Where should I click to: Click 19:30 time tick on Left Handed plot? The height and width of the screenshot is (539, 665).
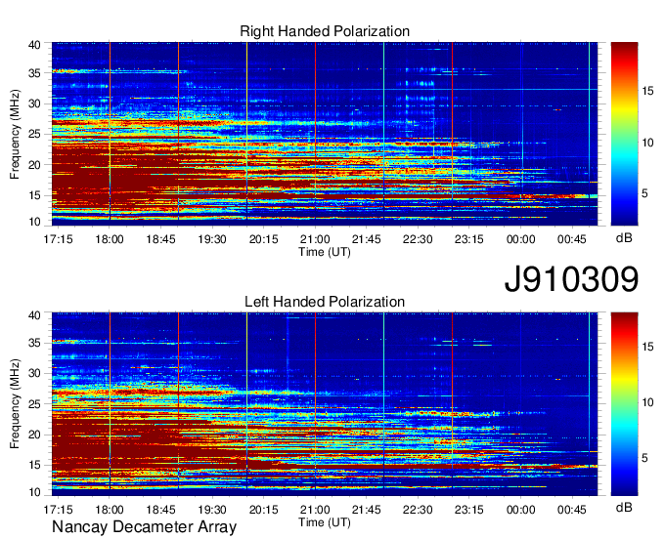[212, 510]
